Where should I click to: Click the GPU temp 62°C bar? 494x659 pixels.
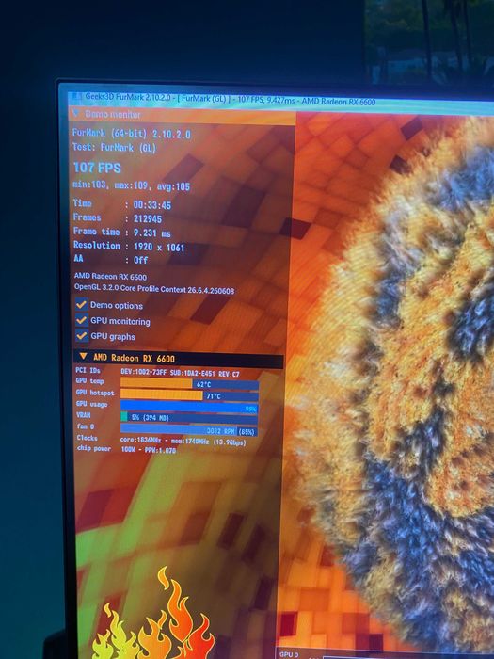point(189,384)
